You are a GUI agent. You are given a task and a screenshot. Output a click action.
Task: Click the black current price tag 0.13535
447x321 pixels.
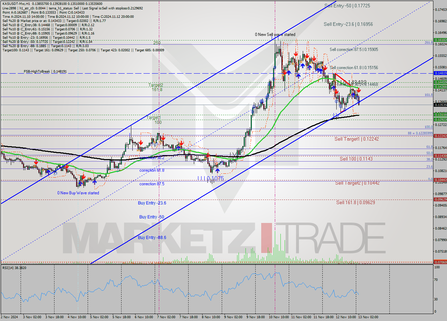pyautogui.click(x=440, y=105)
